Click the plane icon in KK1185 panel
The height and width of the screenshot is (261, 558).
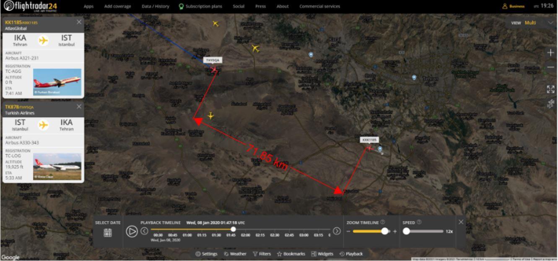point(43,41)
